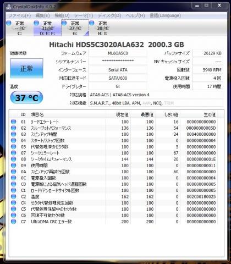Viewport: 231px width, 264px height.
Task: Click status icon for 04 スタート/ストップ回数
Action: pos(13,140)
